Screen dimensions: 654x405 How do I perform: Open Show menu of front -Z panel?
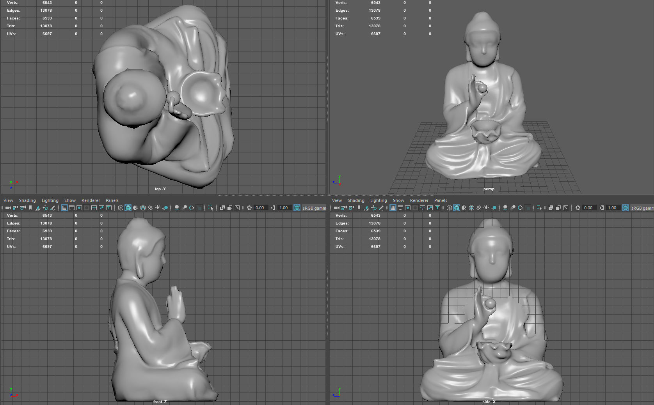[x=70, y=200]
